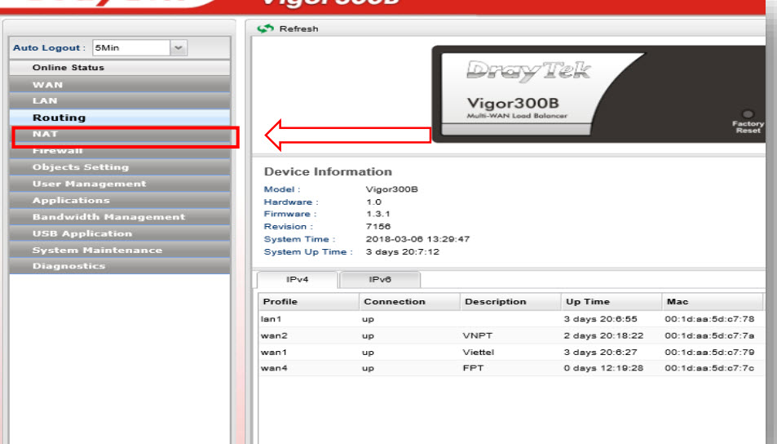Open User Management section

pyautogui.click(x=89, y=184)
